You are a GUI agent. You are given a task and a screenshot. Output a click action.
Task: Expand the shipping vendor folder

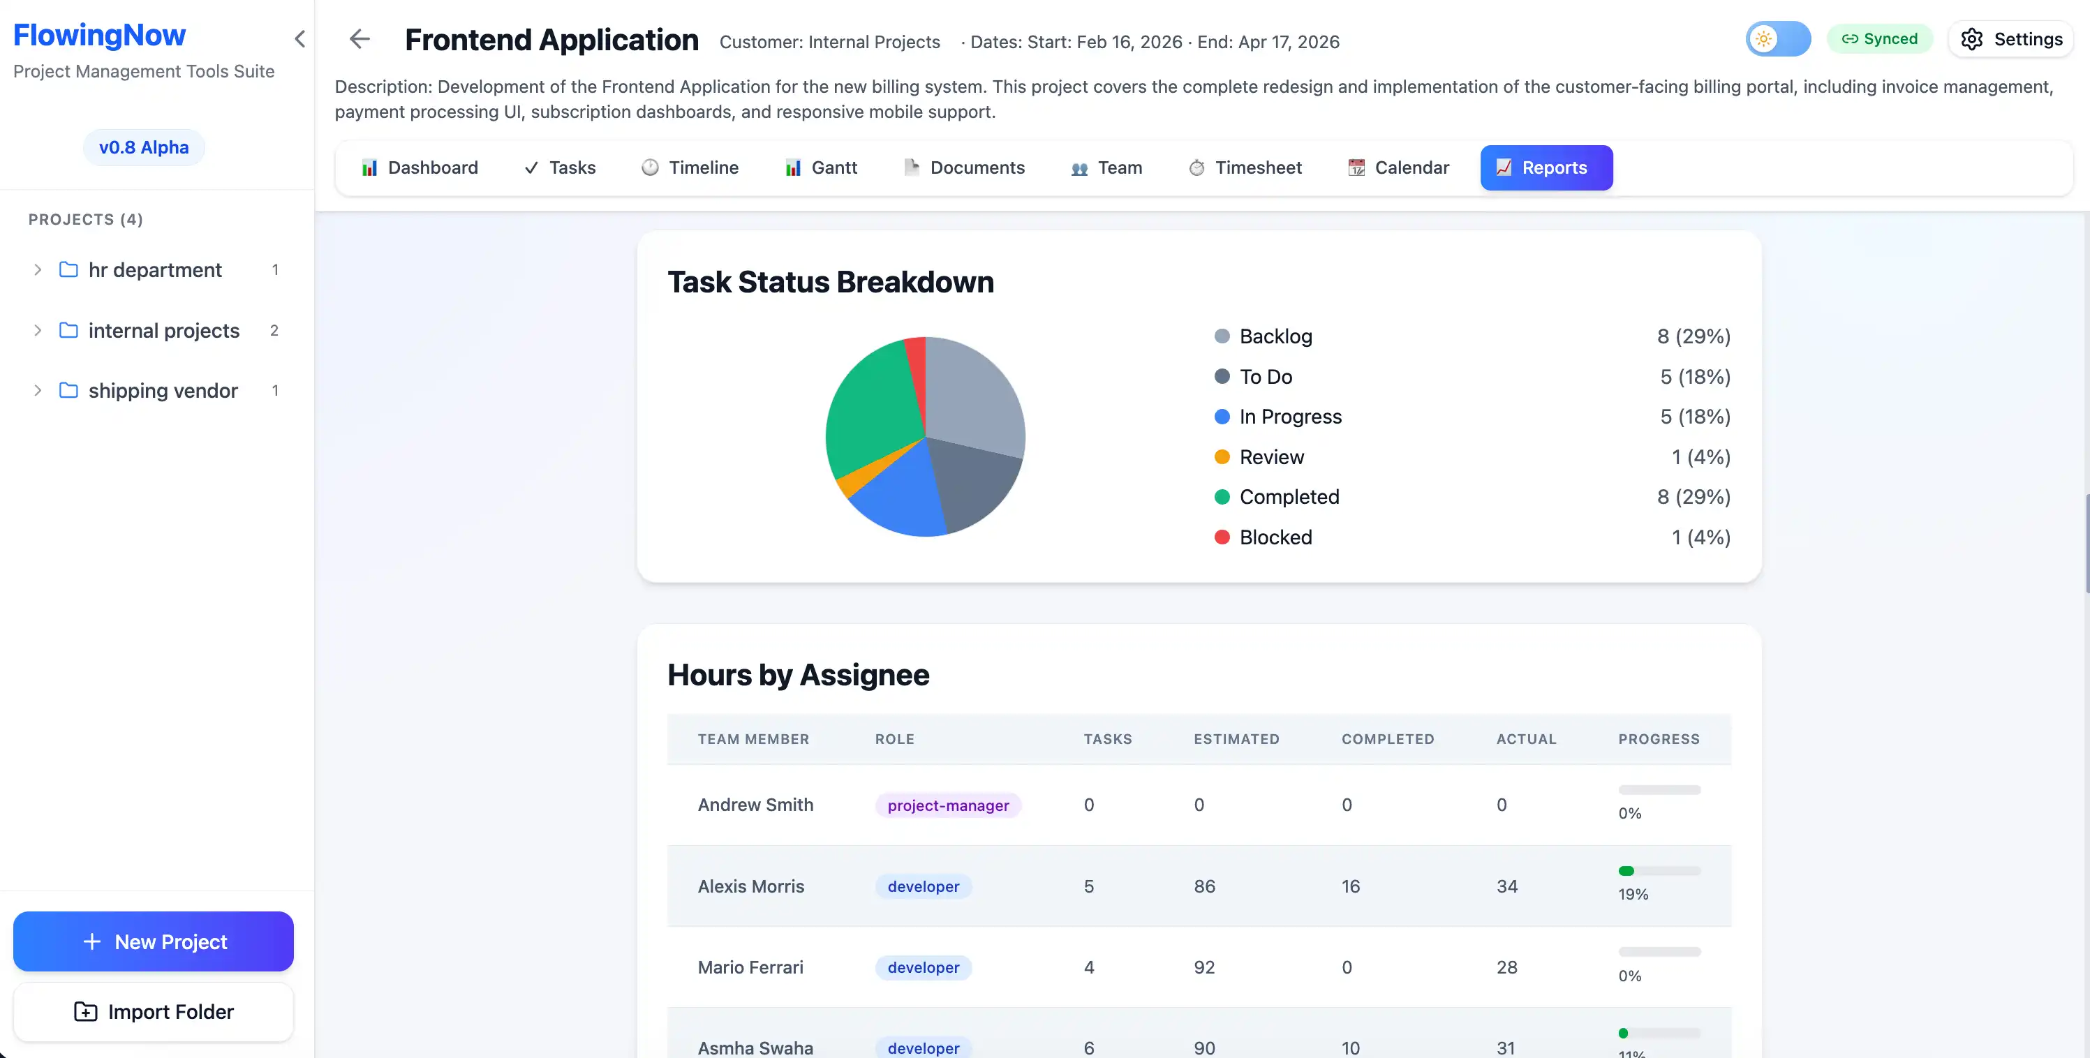coord(37,390)
